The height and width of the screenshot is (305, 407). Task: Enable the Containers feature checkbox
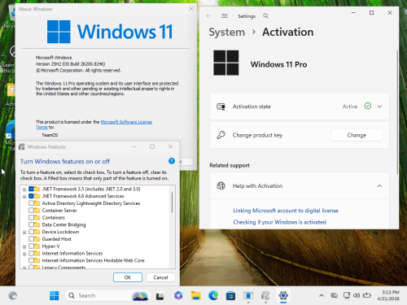click(x=31, y=217)
